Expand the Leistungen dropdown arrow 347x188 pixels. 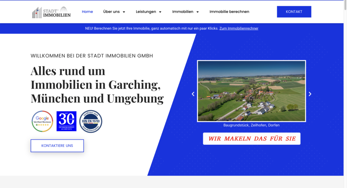pyautogui.click(x=160, y=12)
